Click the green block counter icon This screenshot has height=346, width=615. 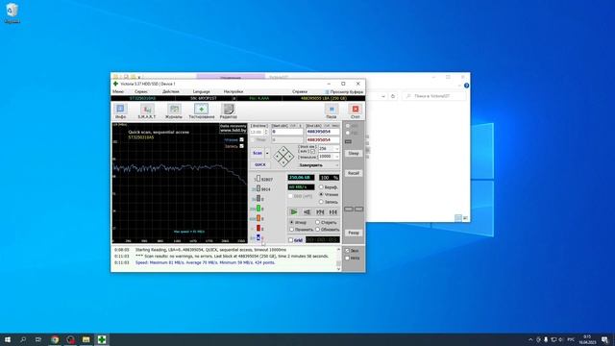coord(258,209)
